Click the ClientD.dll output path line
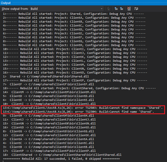167x162 pixels. (48, 96)
